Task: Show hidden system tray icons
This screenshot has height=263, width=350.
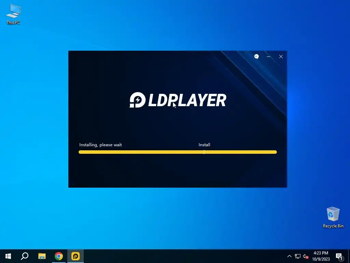Action: pos(289,256)
